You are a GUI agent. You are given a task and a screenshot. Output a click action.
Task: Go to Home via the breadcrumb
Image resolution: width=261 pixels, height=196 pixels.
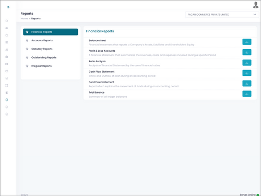pyautogui.click(x=24, y=18)
